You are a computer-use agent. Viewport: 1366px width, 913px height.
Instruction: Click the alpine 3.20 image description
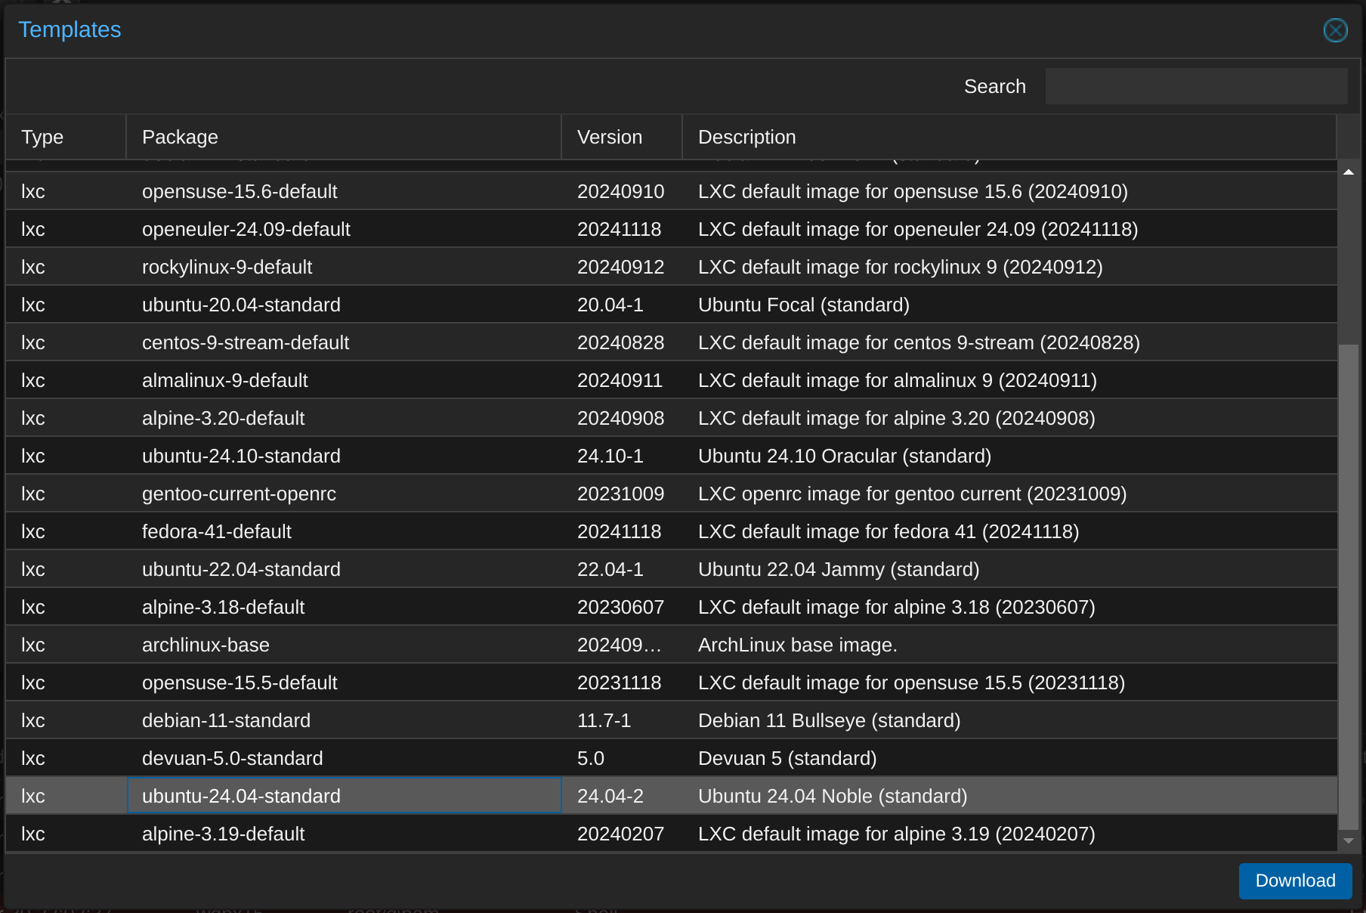pos(897,418)
